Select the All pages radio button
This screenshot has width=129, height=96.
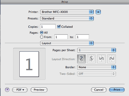pos(42,33)
